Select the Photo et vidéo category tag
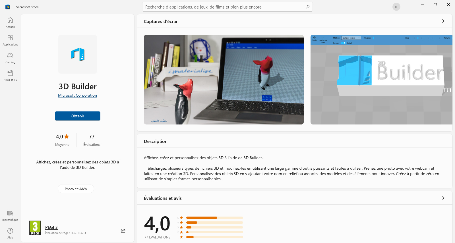Image resolution: width=455 pixels, height=243 pixels. coord(76,189)
